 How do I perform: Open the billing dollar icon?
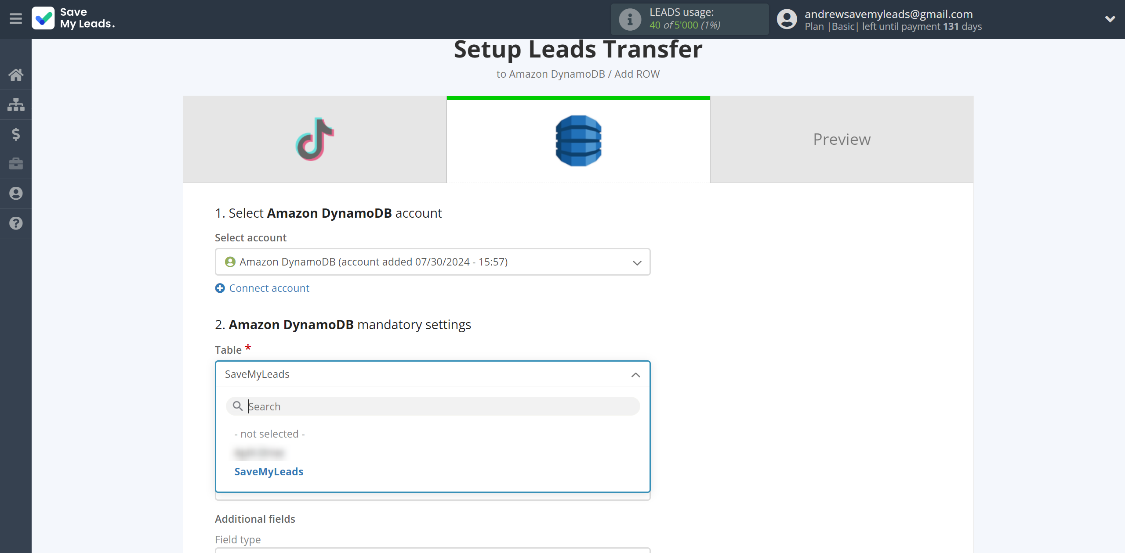click(x=16, y=134)
